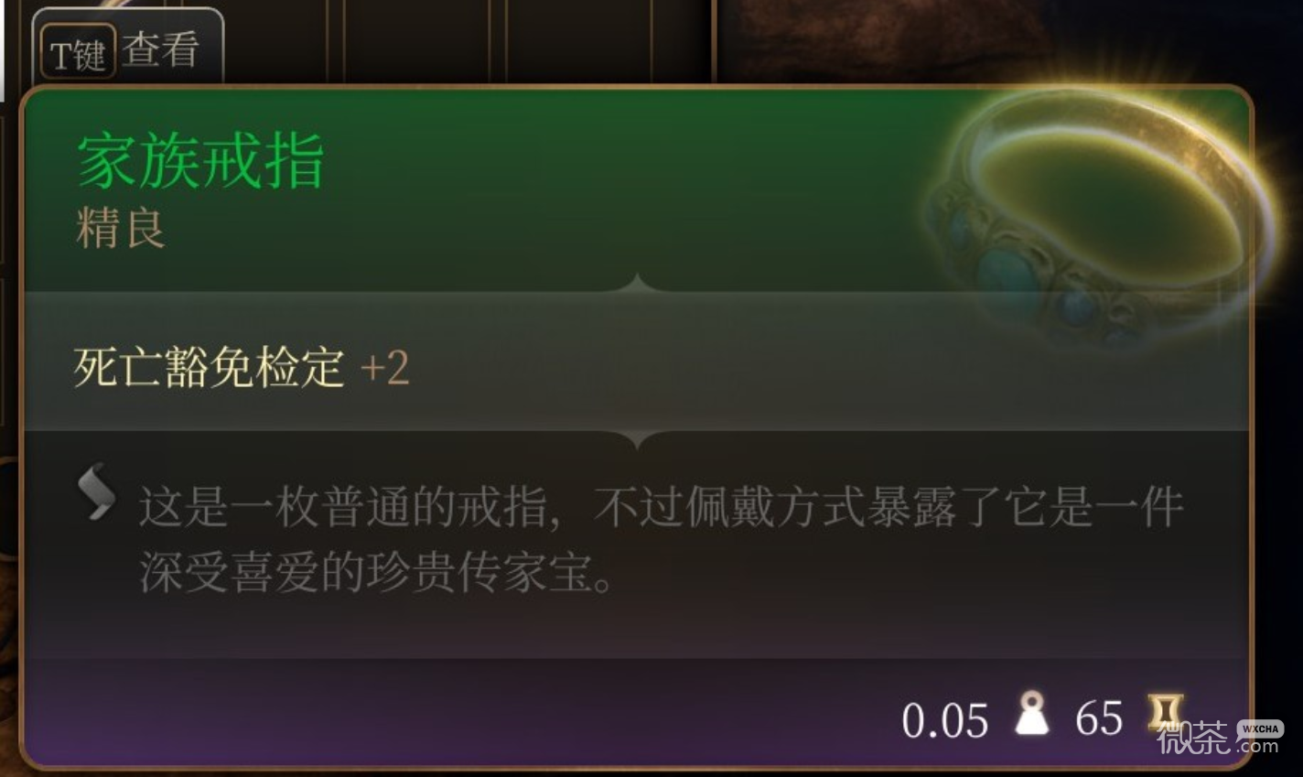This screenshot has height=777, width=1303.
Task: Click the 0.05 weight value
Action: pyautogui.click(x=945, y=720)
